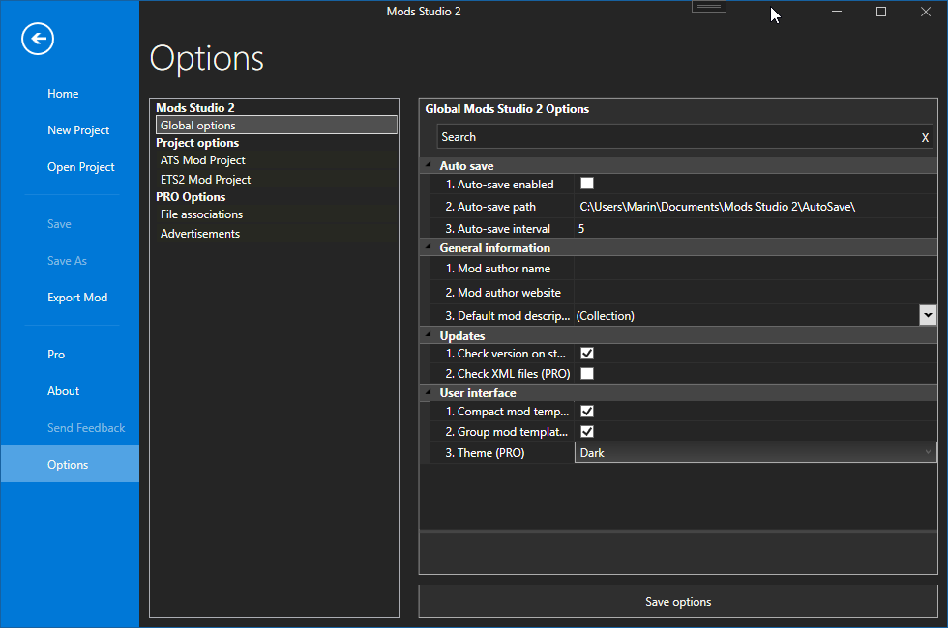
Task: Collapse the Updates section
Action: tap(427, 335)
